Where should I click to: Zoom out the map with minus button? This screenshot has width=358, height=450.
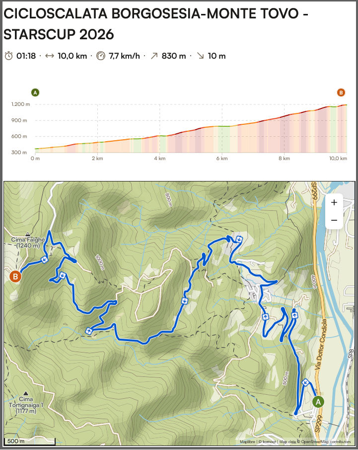[x=334, y=220]
